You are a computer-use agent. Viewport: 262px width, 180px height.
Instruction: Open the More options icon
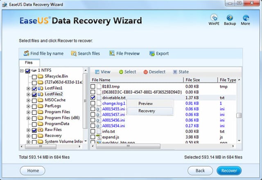pyautogui.click(x=246, y=18)
